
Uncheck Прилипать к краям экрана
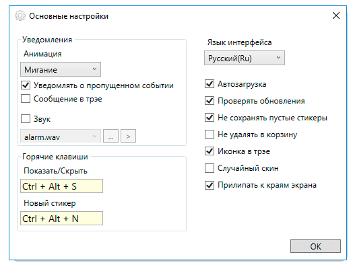210,185
